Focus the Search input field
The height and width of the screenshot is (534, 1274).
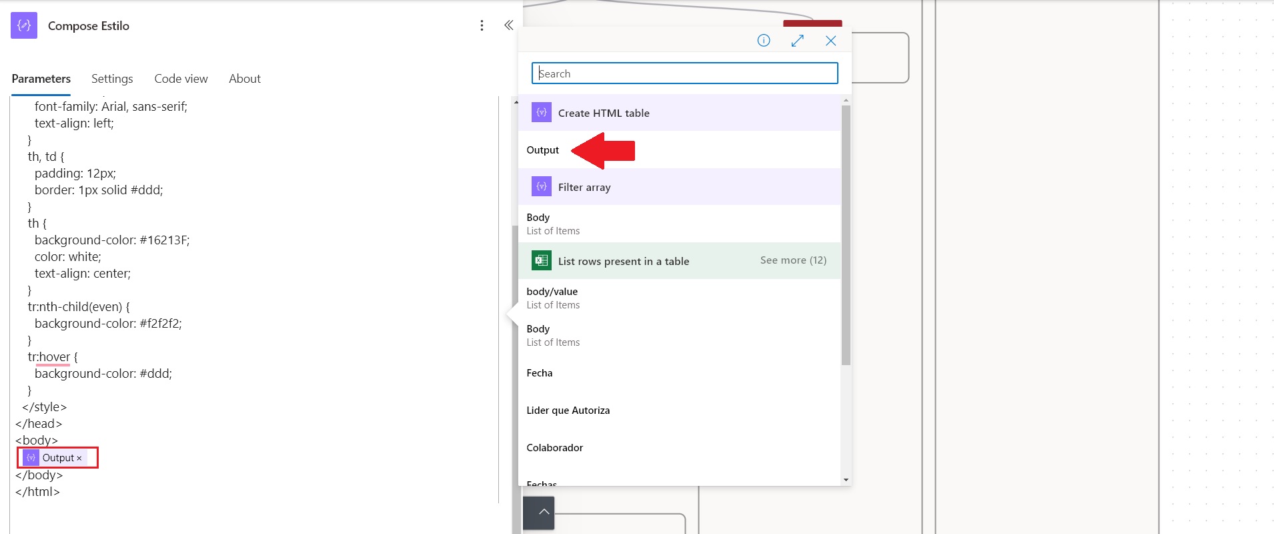coord(684,73)
